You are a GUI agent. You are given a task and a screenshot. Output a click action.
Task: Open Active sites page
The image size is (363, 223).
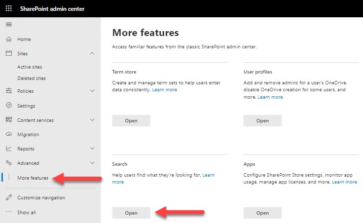click(30, 67)
